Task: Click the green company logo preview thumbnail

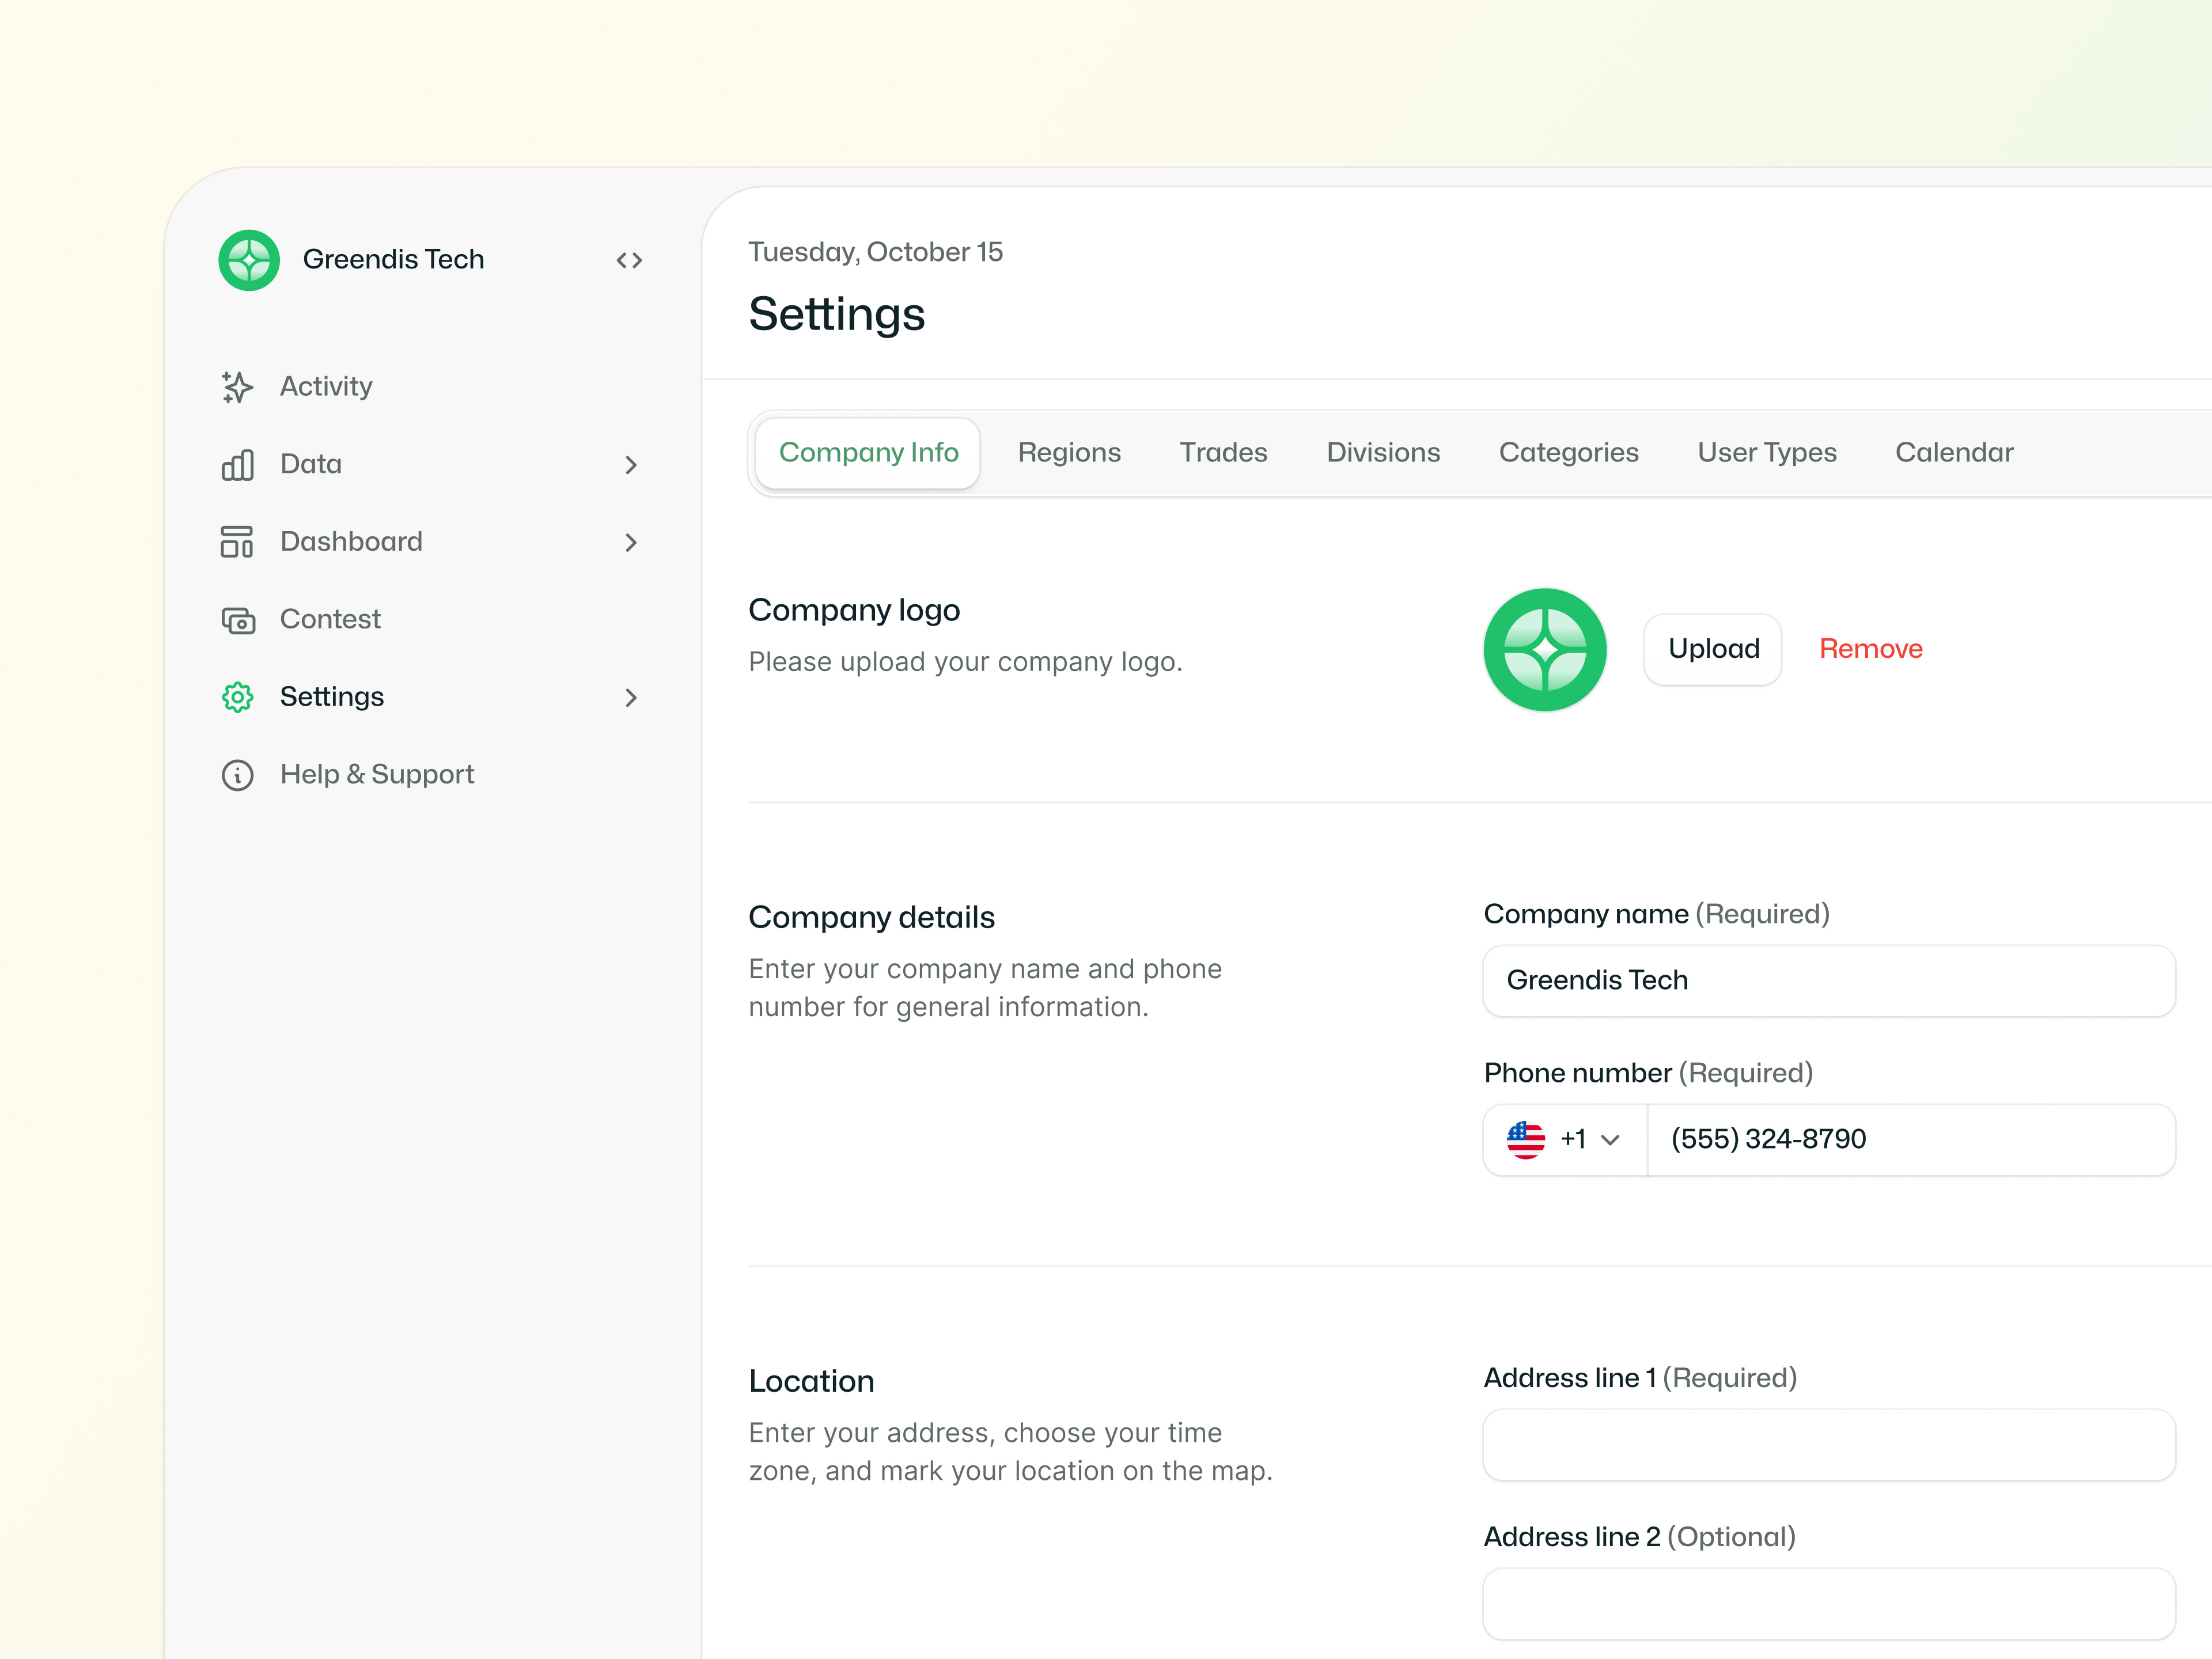Action: point(1544,649)
